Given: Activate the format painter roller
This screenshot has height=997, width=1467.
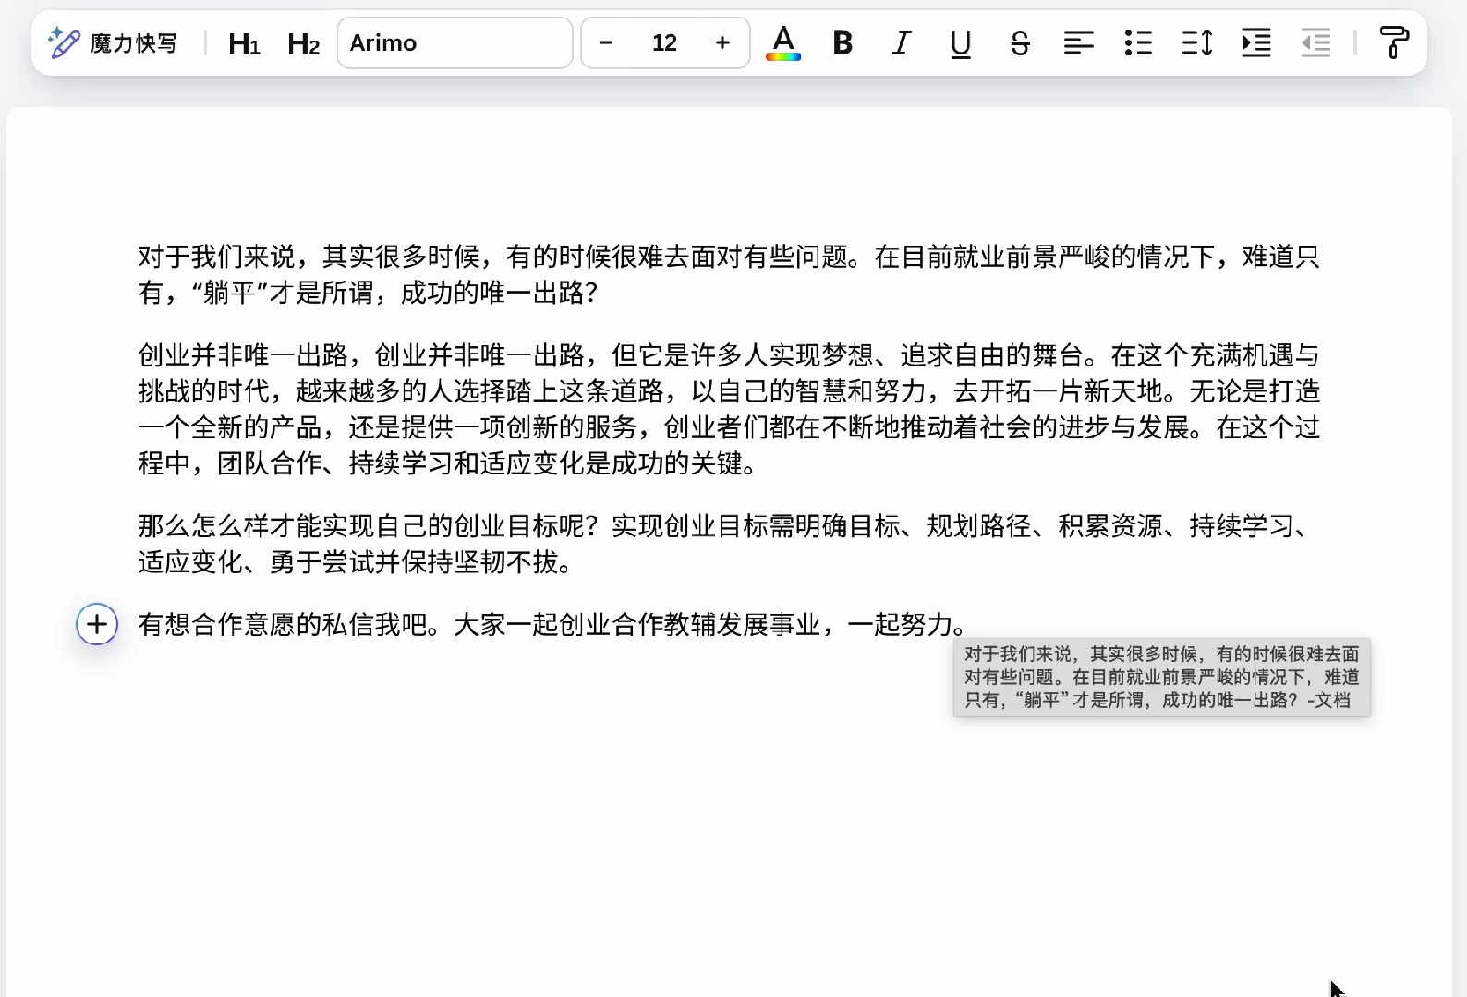Looking at the screenshot, I should point(1393,42).
